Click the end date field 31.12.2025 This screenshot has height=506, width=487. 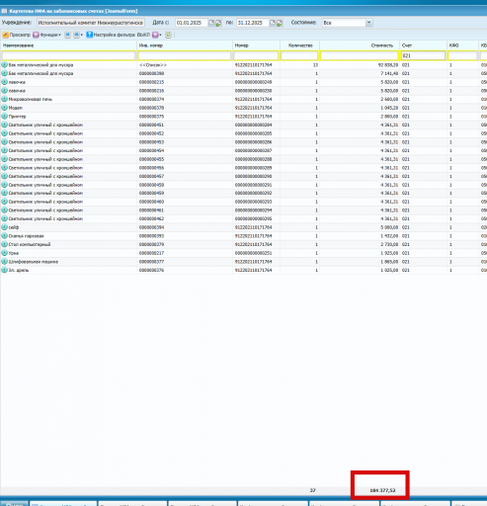(x=253, y=23)
